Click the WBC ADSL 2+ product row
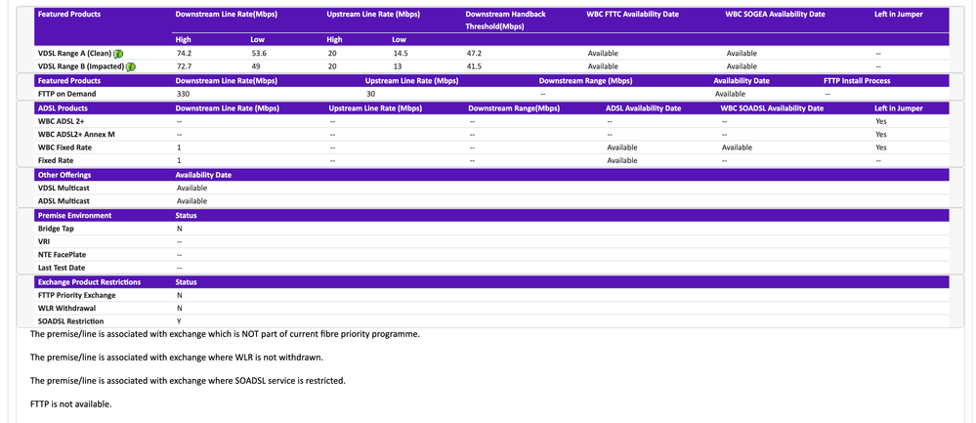 pyautogui.click(x=62, y=121)
